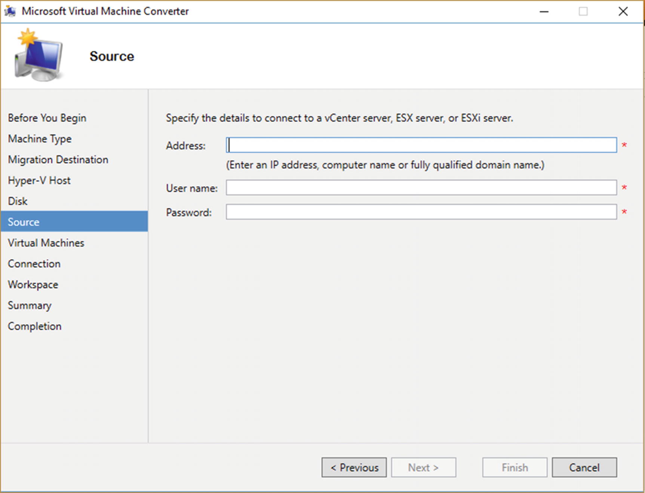Go to the Virtual Machines step
645x493 pixels.
click(46, 243)
